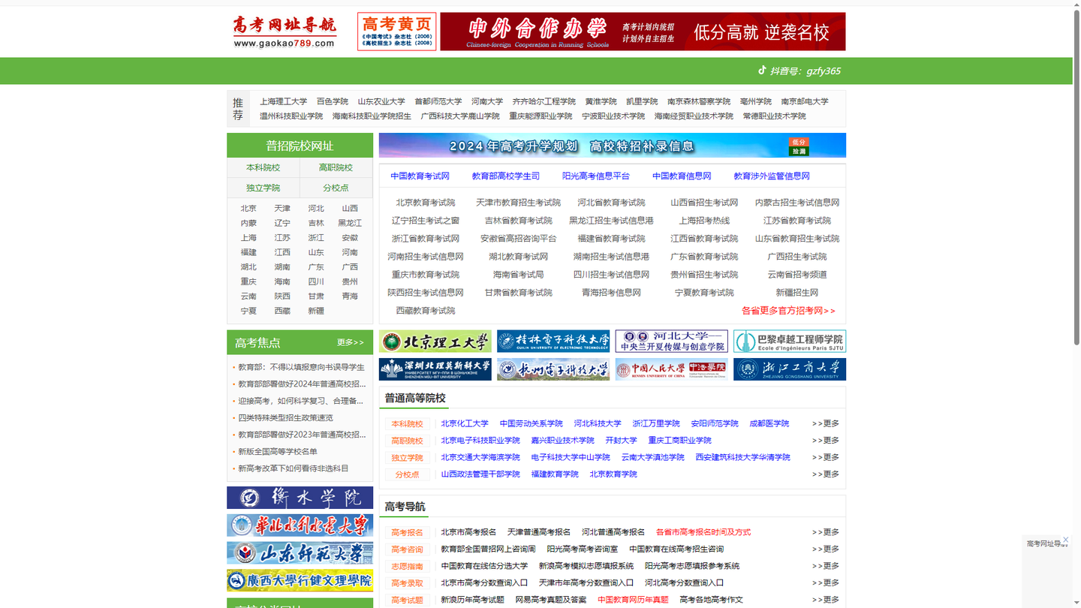Open the 华北水利水电大学 banner

[x=300, y=525]
